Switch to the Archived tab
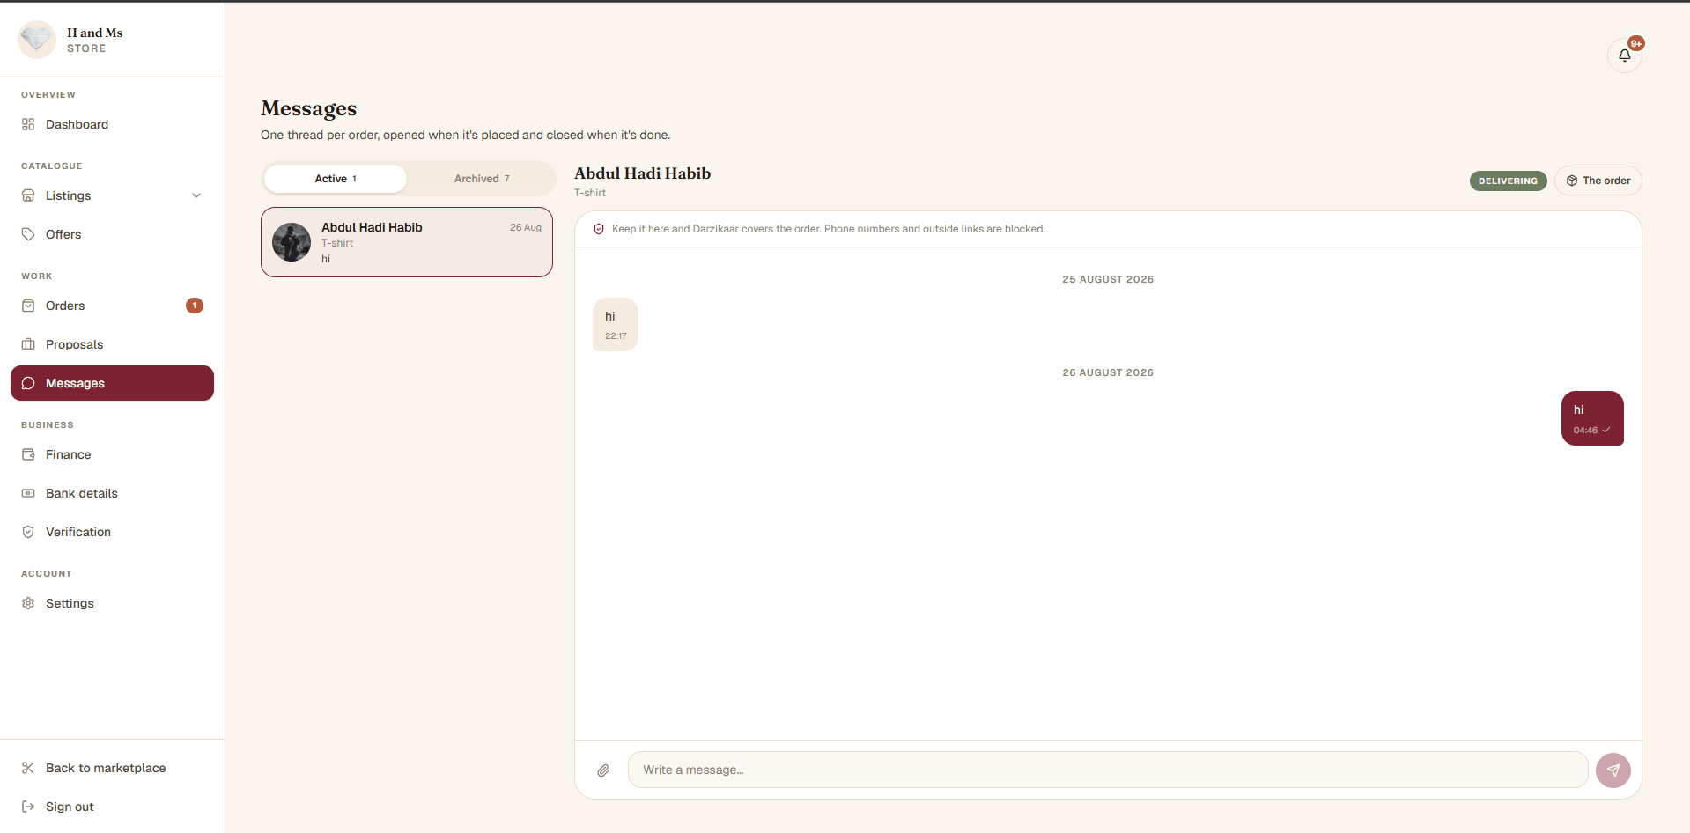Screen dimensions: 1690x833 [x=482, y=179]
